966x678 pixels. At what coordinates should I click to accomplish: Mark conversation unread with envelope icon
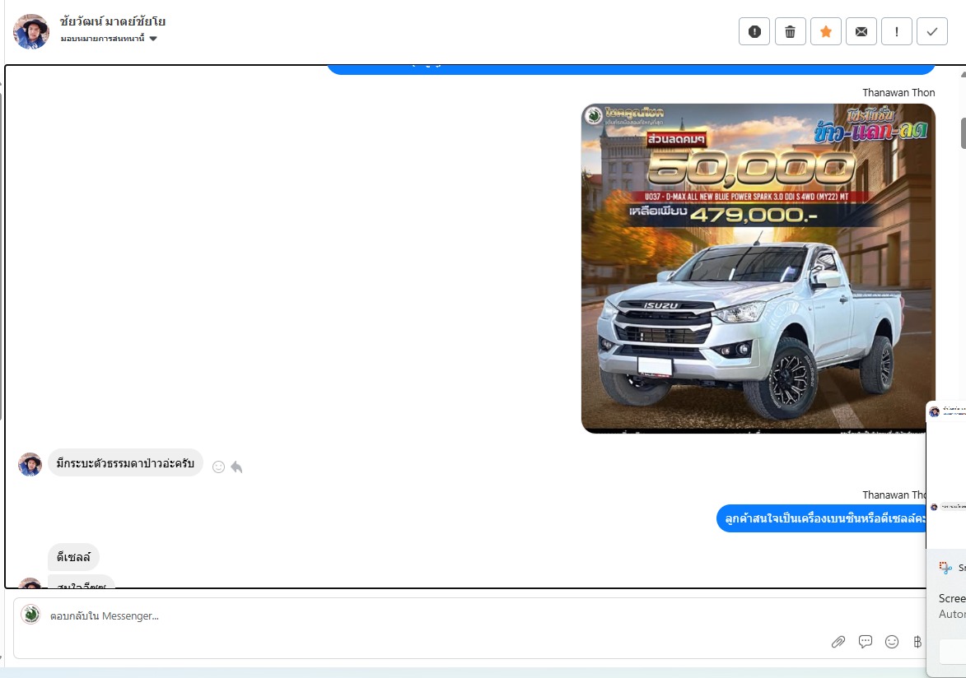click(x=861, y=31)
